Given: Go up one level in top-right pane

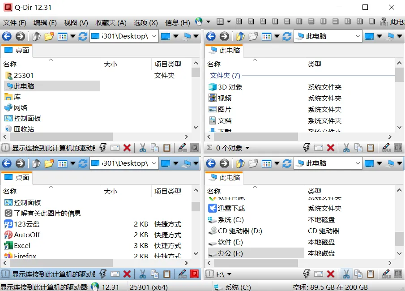Looking at the screenshot, I should point(240,36).
